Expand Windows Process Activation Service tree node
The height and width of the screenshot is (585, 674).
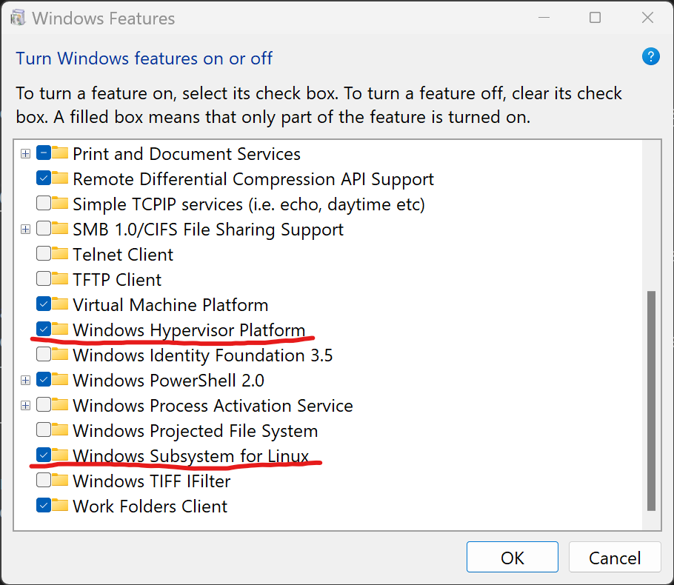click(x=25, y=405)
